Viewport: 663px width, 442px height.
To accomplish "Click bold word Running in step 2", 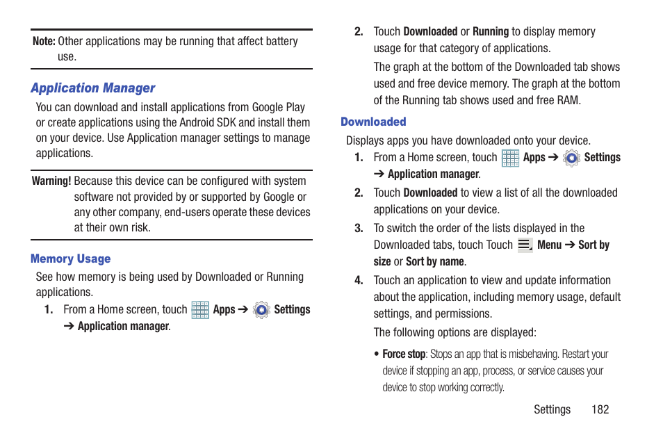I will pyautogui.click(x=491, y=32).
